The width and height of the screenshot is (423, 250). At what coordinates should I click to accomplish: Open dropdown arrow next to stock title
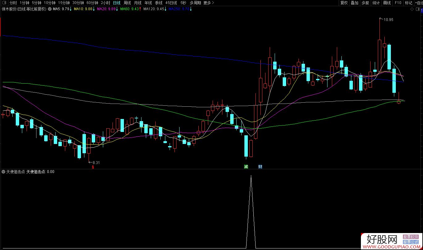click(x=49, y=9)
